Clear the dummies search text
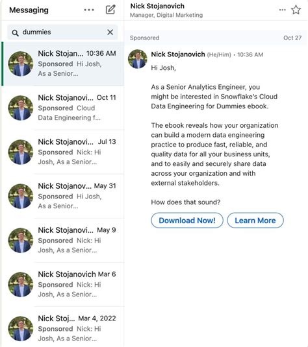Screen dimensions: 308x347 (x=110, y=32)
